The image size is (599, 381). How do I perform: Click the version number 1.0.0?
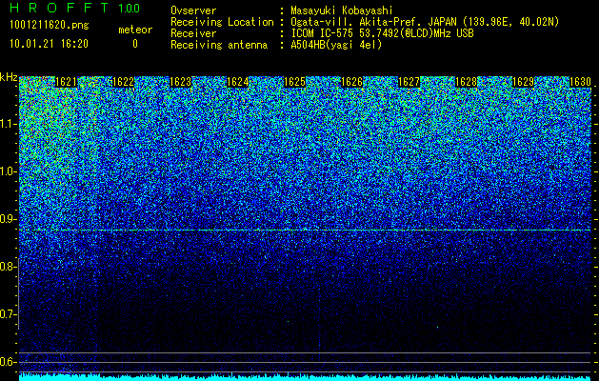pos(130,8)
